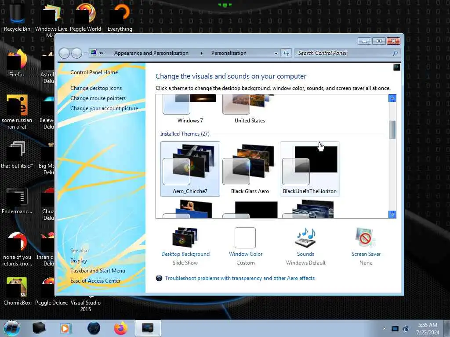Open Firefox from the taskbar

coord(121,328)
